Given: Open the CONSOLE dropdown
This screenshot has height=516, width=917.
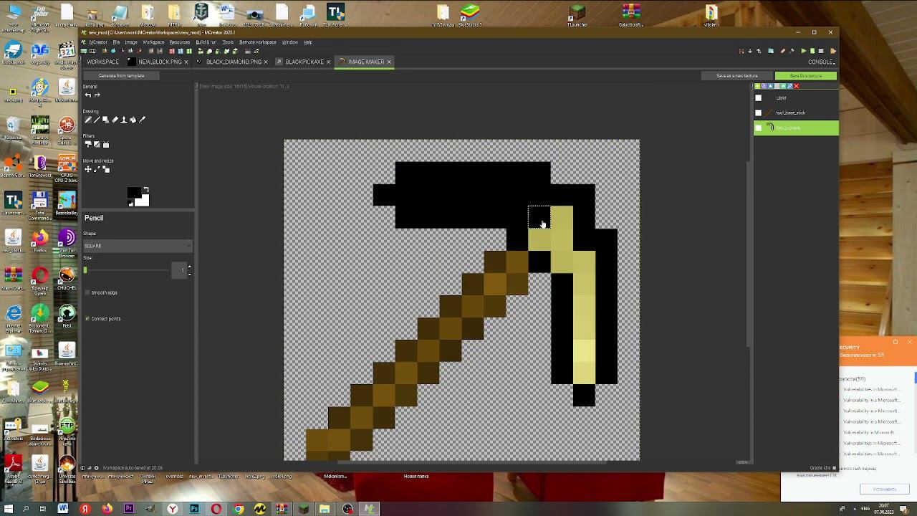Looking at the screenshot, I should point(821,62).
